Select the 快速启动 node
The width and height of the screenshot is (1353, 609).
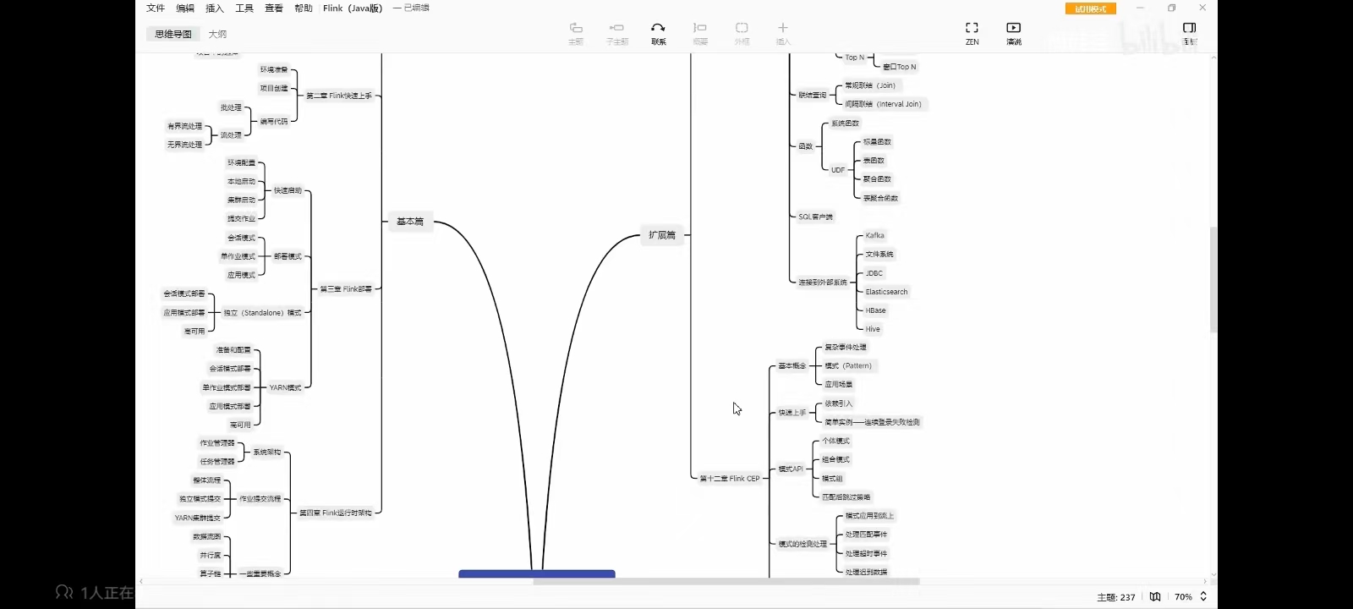(288, 191)
